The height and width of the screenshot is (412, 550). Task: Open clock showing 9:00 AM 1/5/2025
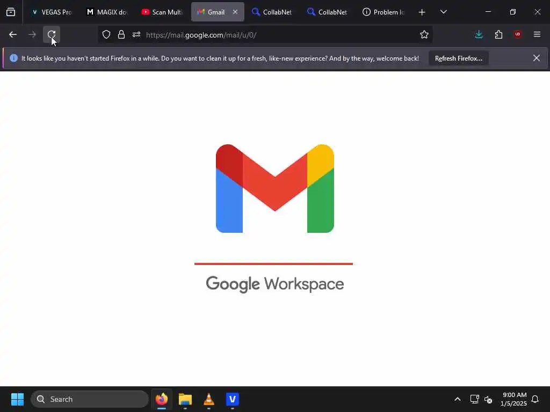514,399
